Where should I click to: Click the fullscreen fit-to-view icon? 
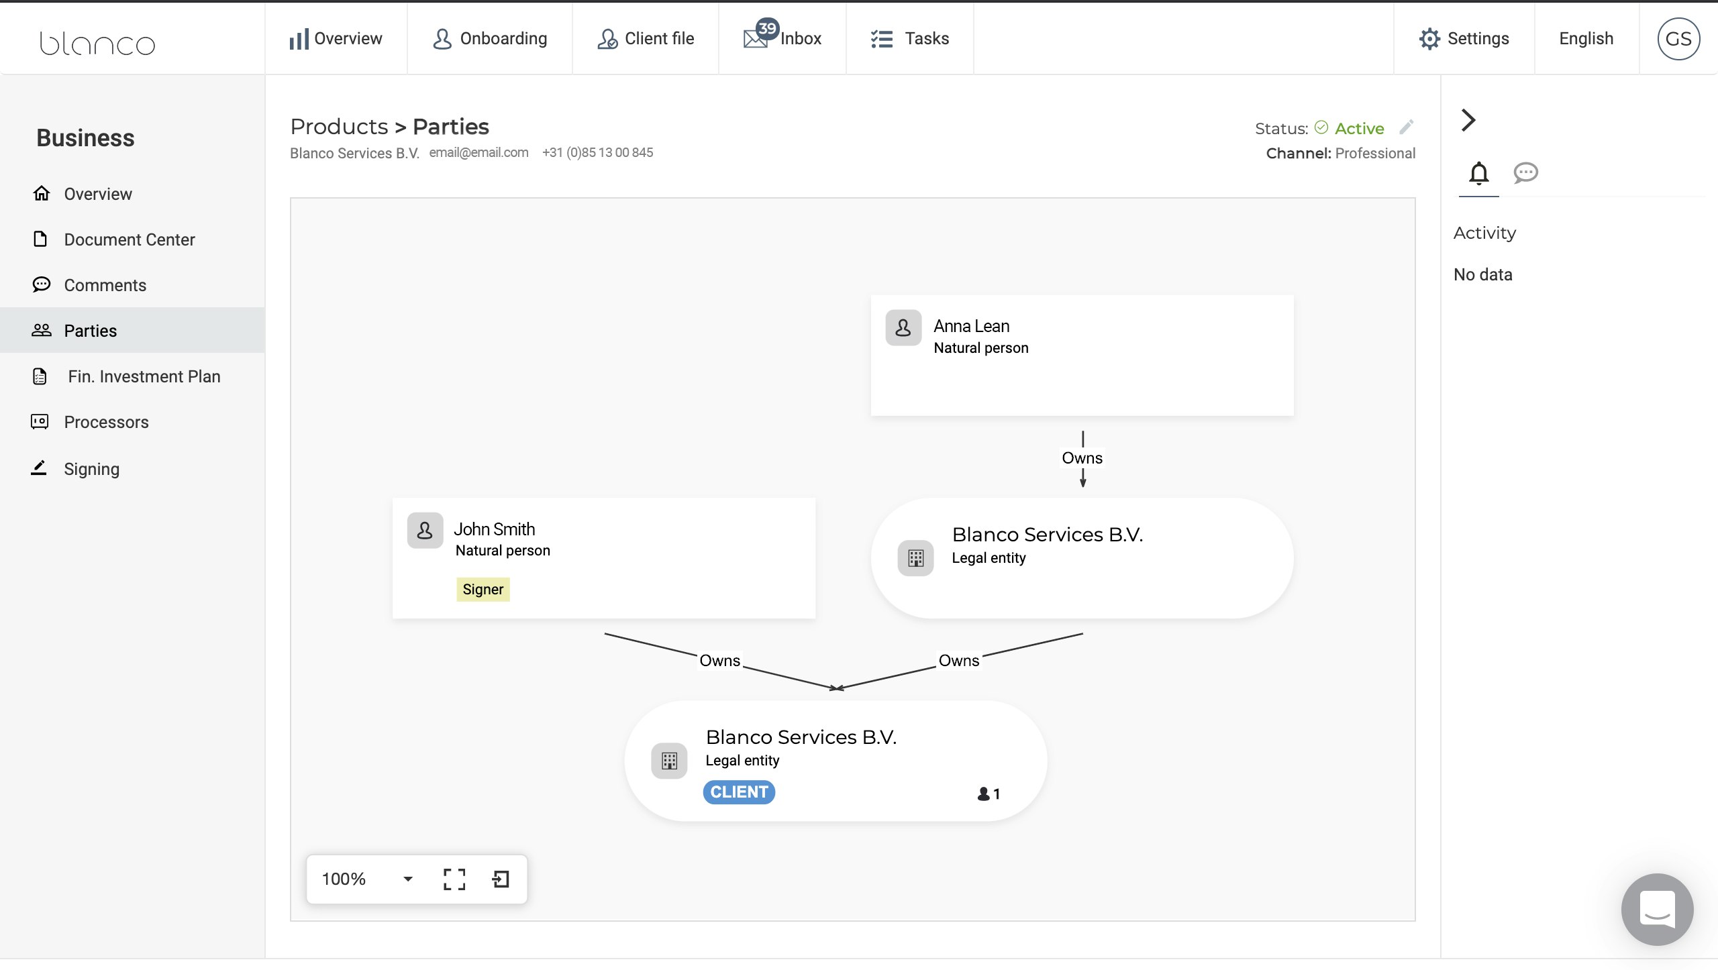454,879
